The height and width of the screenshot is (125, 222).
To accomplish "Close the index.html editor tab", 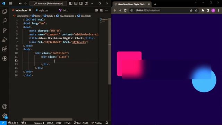I will pyautogui.click(x=30, y=10).
